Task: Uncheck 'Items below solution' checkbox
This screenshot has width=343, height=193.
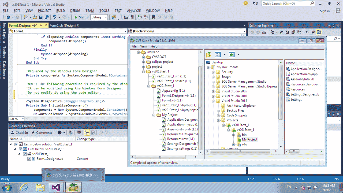Action: 17,144
